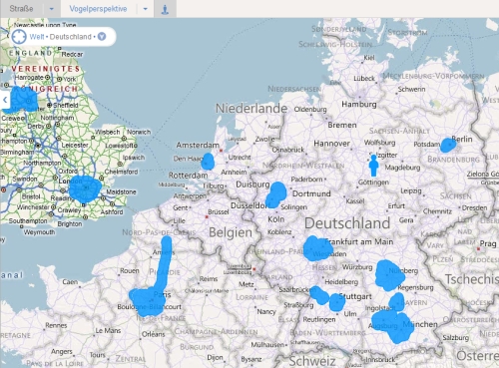Screen dimensions: 499x368
Task: Click the Hannover city label
Action: click(x=331, y=144)
